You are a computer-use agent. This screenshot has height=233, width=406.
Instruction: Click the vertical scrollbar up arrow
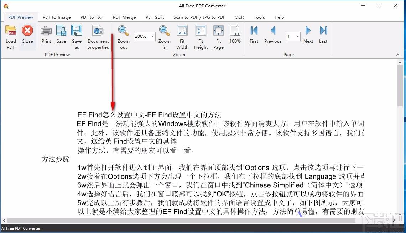400,63
